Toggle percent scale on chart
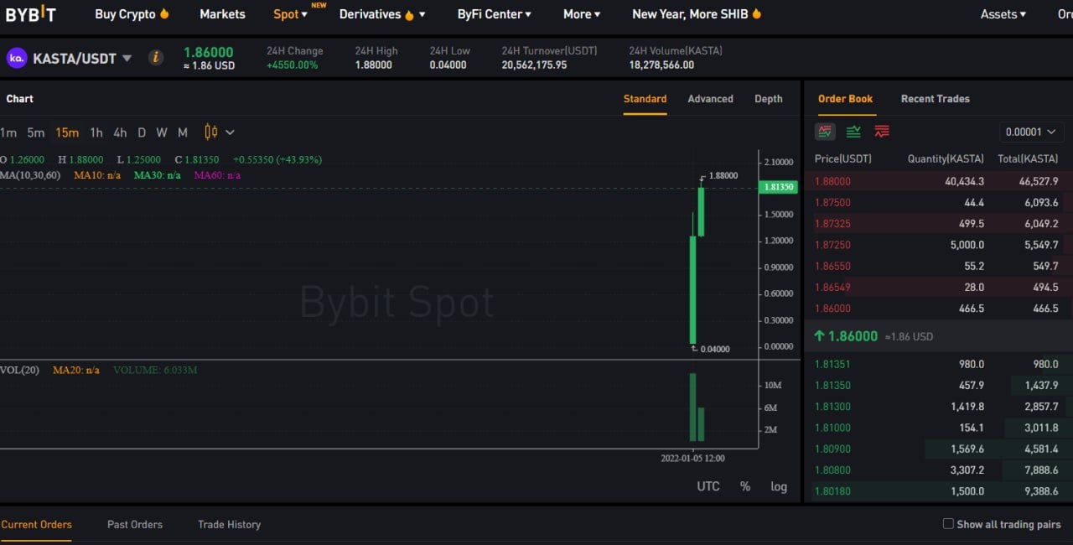This screenshot has height=545, width=1073. click(x=745, y=486)
